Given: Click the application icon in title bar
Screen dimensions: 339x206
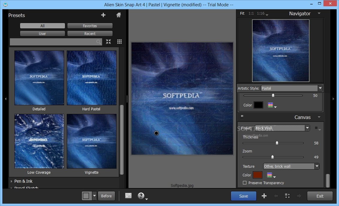Looking at the screenshot, I should pos(5,4).
